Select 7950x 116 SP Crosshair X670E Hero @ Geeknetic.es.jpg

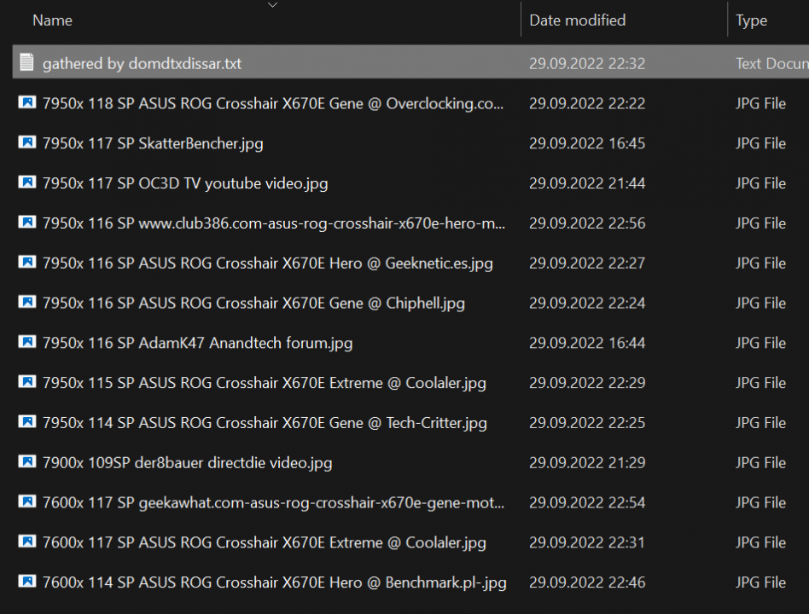coord(267,264)
